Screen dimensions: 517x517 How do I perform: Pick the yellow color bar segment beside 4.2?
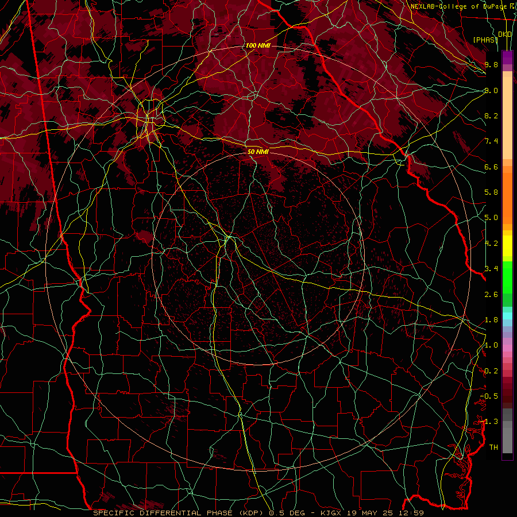tap(507, 246)
